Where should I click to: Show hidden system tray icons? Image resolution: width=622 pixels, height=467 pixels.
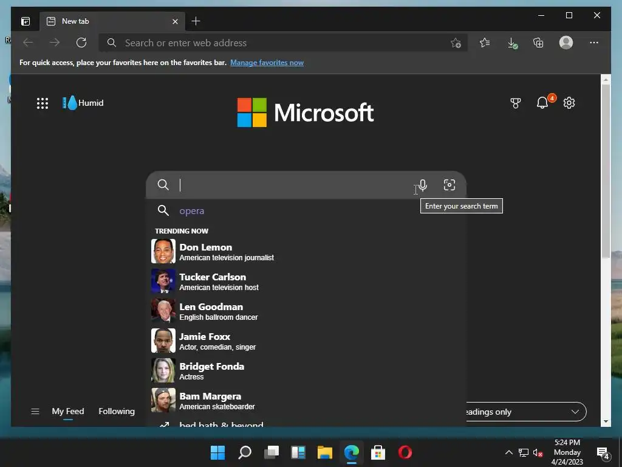coord(508,452)
